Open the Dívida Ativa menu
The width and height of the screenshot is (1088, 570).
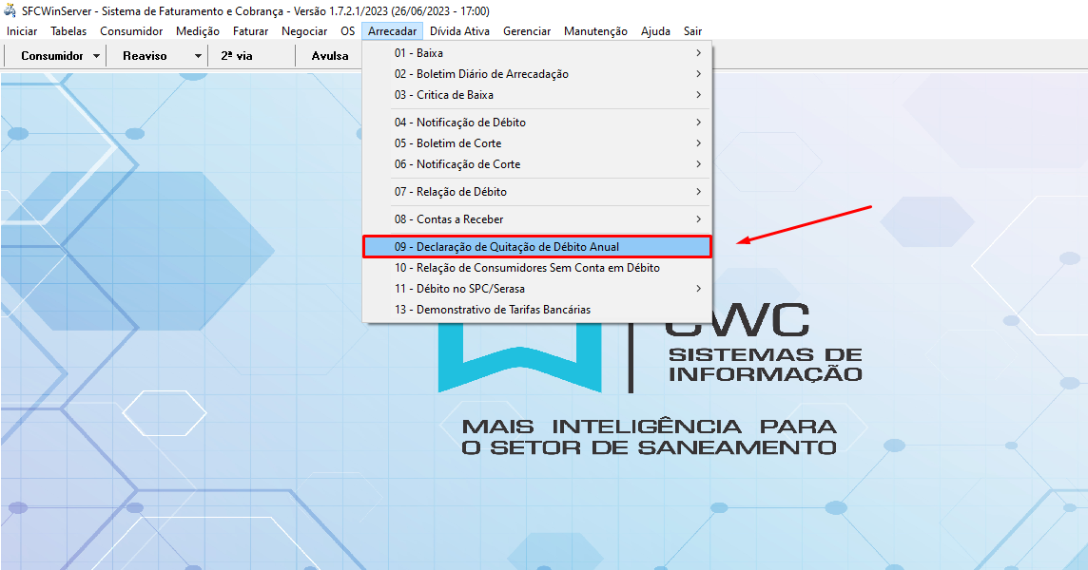tap(460, 31)
